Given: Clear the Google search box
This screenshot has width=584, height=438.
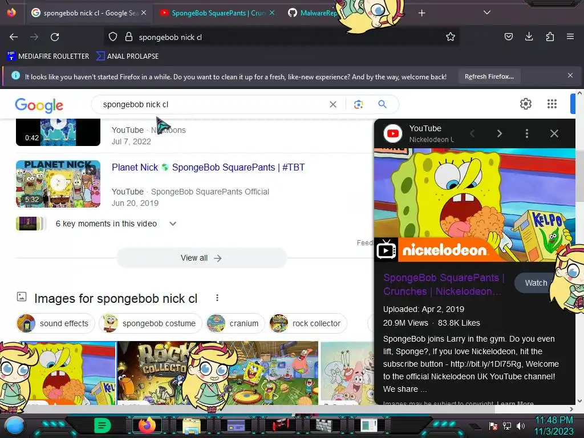Looking at the screenshot, I should click(333, 105).
